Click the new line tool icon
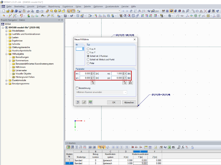 (10, 16)
